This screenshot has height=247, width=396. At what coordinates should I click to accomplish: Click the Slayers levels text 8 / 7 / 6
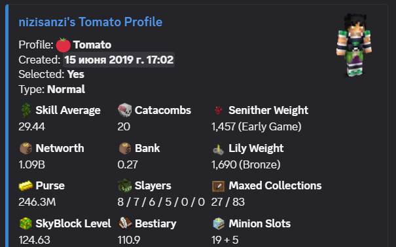161,202
